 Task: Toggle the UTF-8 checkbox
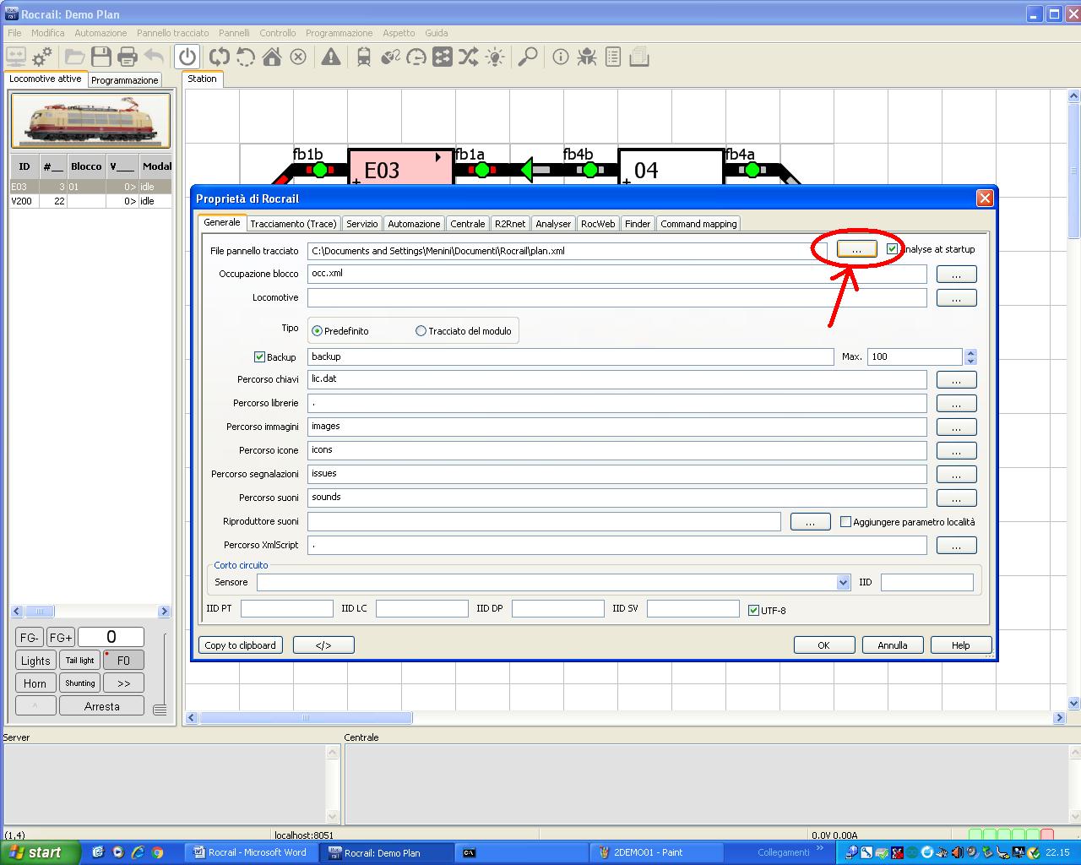[754, 610]
